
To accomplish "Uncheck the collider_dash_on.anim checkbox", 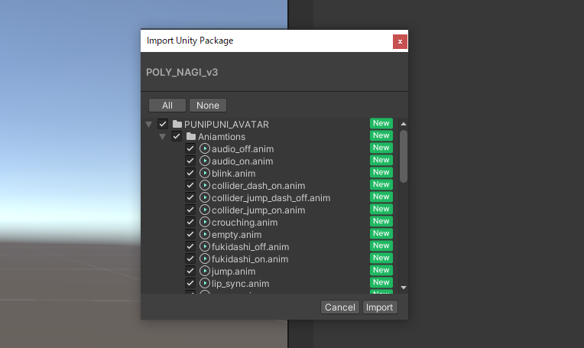I will click(190, 185).
